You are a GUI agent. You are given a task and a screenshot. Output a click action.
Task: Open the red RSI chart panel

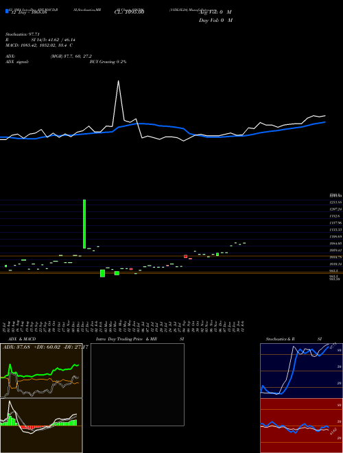pyautogui.click(x=301, y=426)
